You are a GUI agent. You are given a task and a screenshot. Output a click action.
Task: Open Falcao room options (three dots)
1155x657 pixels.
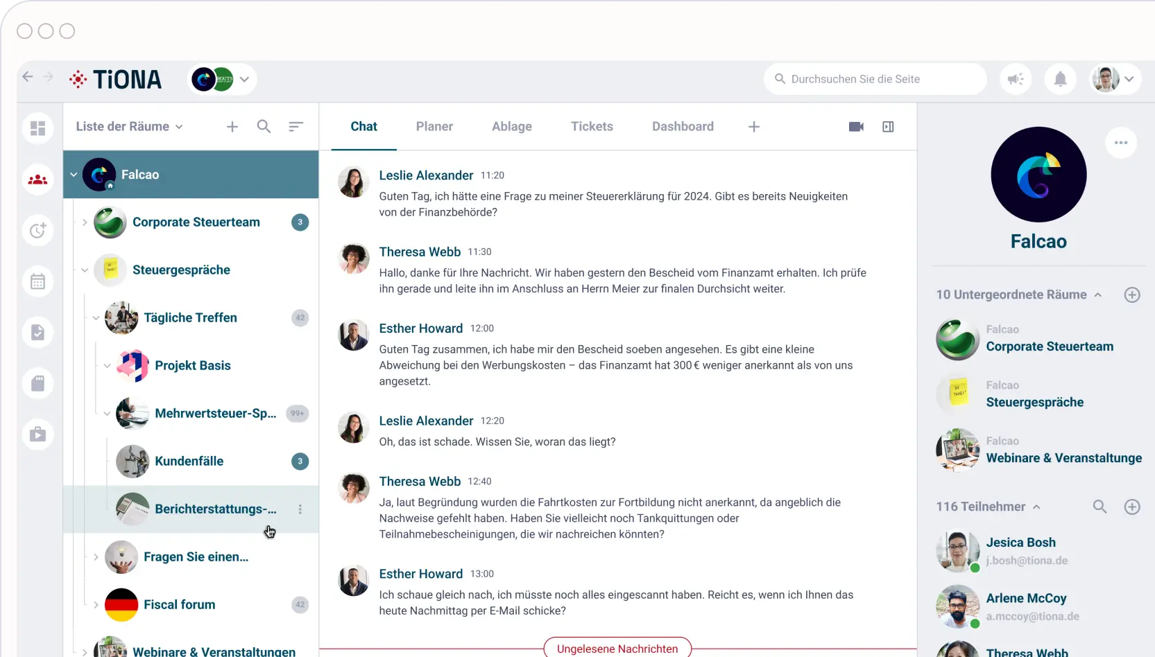[x=1121, y=143]
